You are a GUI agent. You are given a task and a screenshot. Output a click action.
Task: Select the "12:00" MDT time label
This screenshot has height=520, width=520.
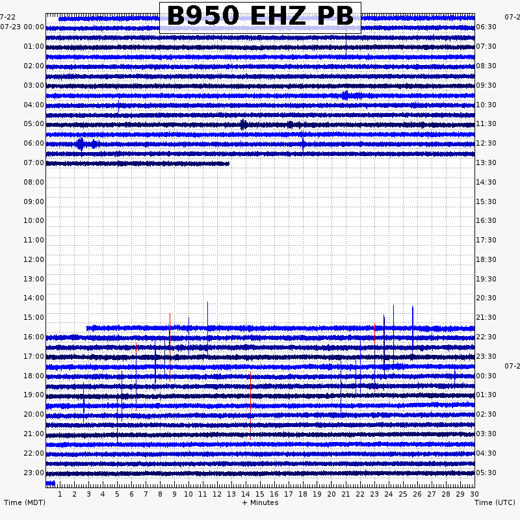click(34, 259)
